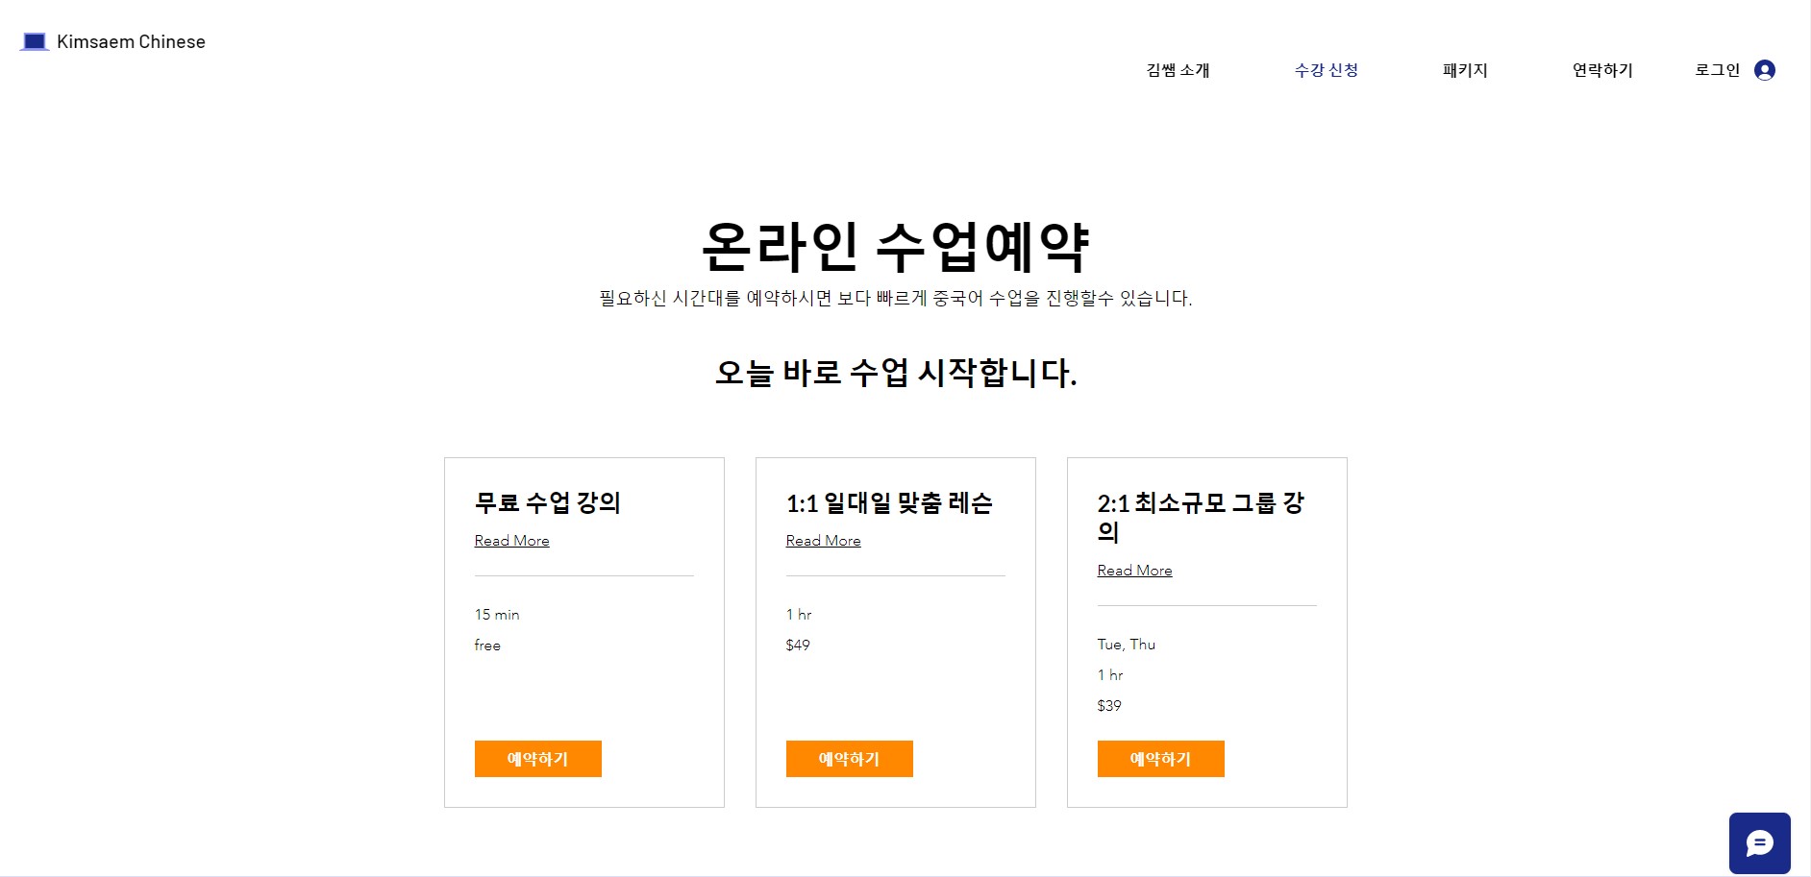Click the 오늘 바로 수업 시작합니다. subheading
1811x877 pixels.
pyautogui.click(x=896, y=373)
